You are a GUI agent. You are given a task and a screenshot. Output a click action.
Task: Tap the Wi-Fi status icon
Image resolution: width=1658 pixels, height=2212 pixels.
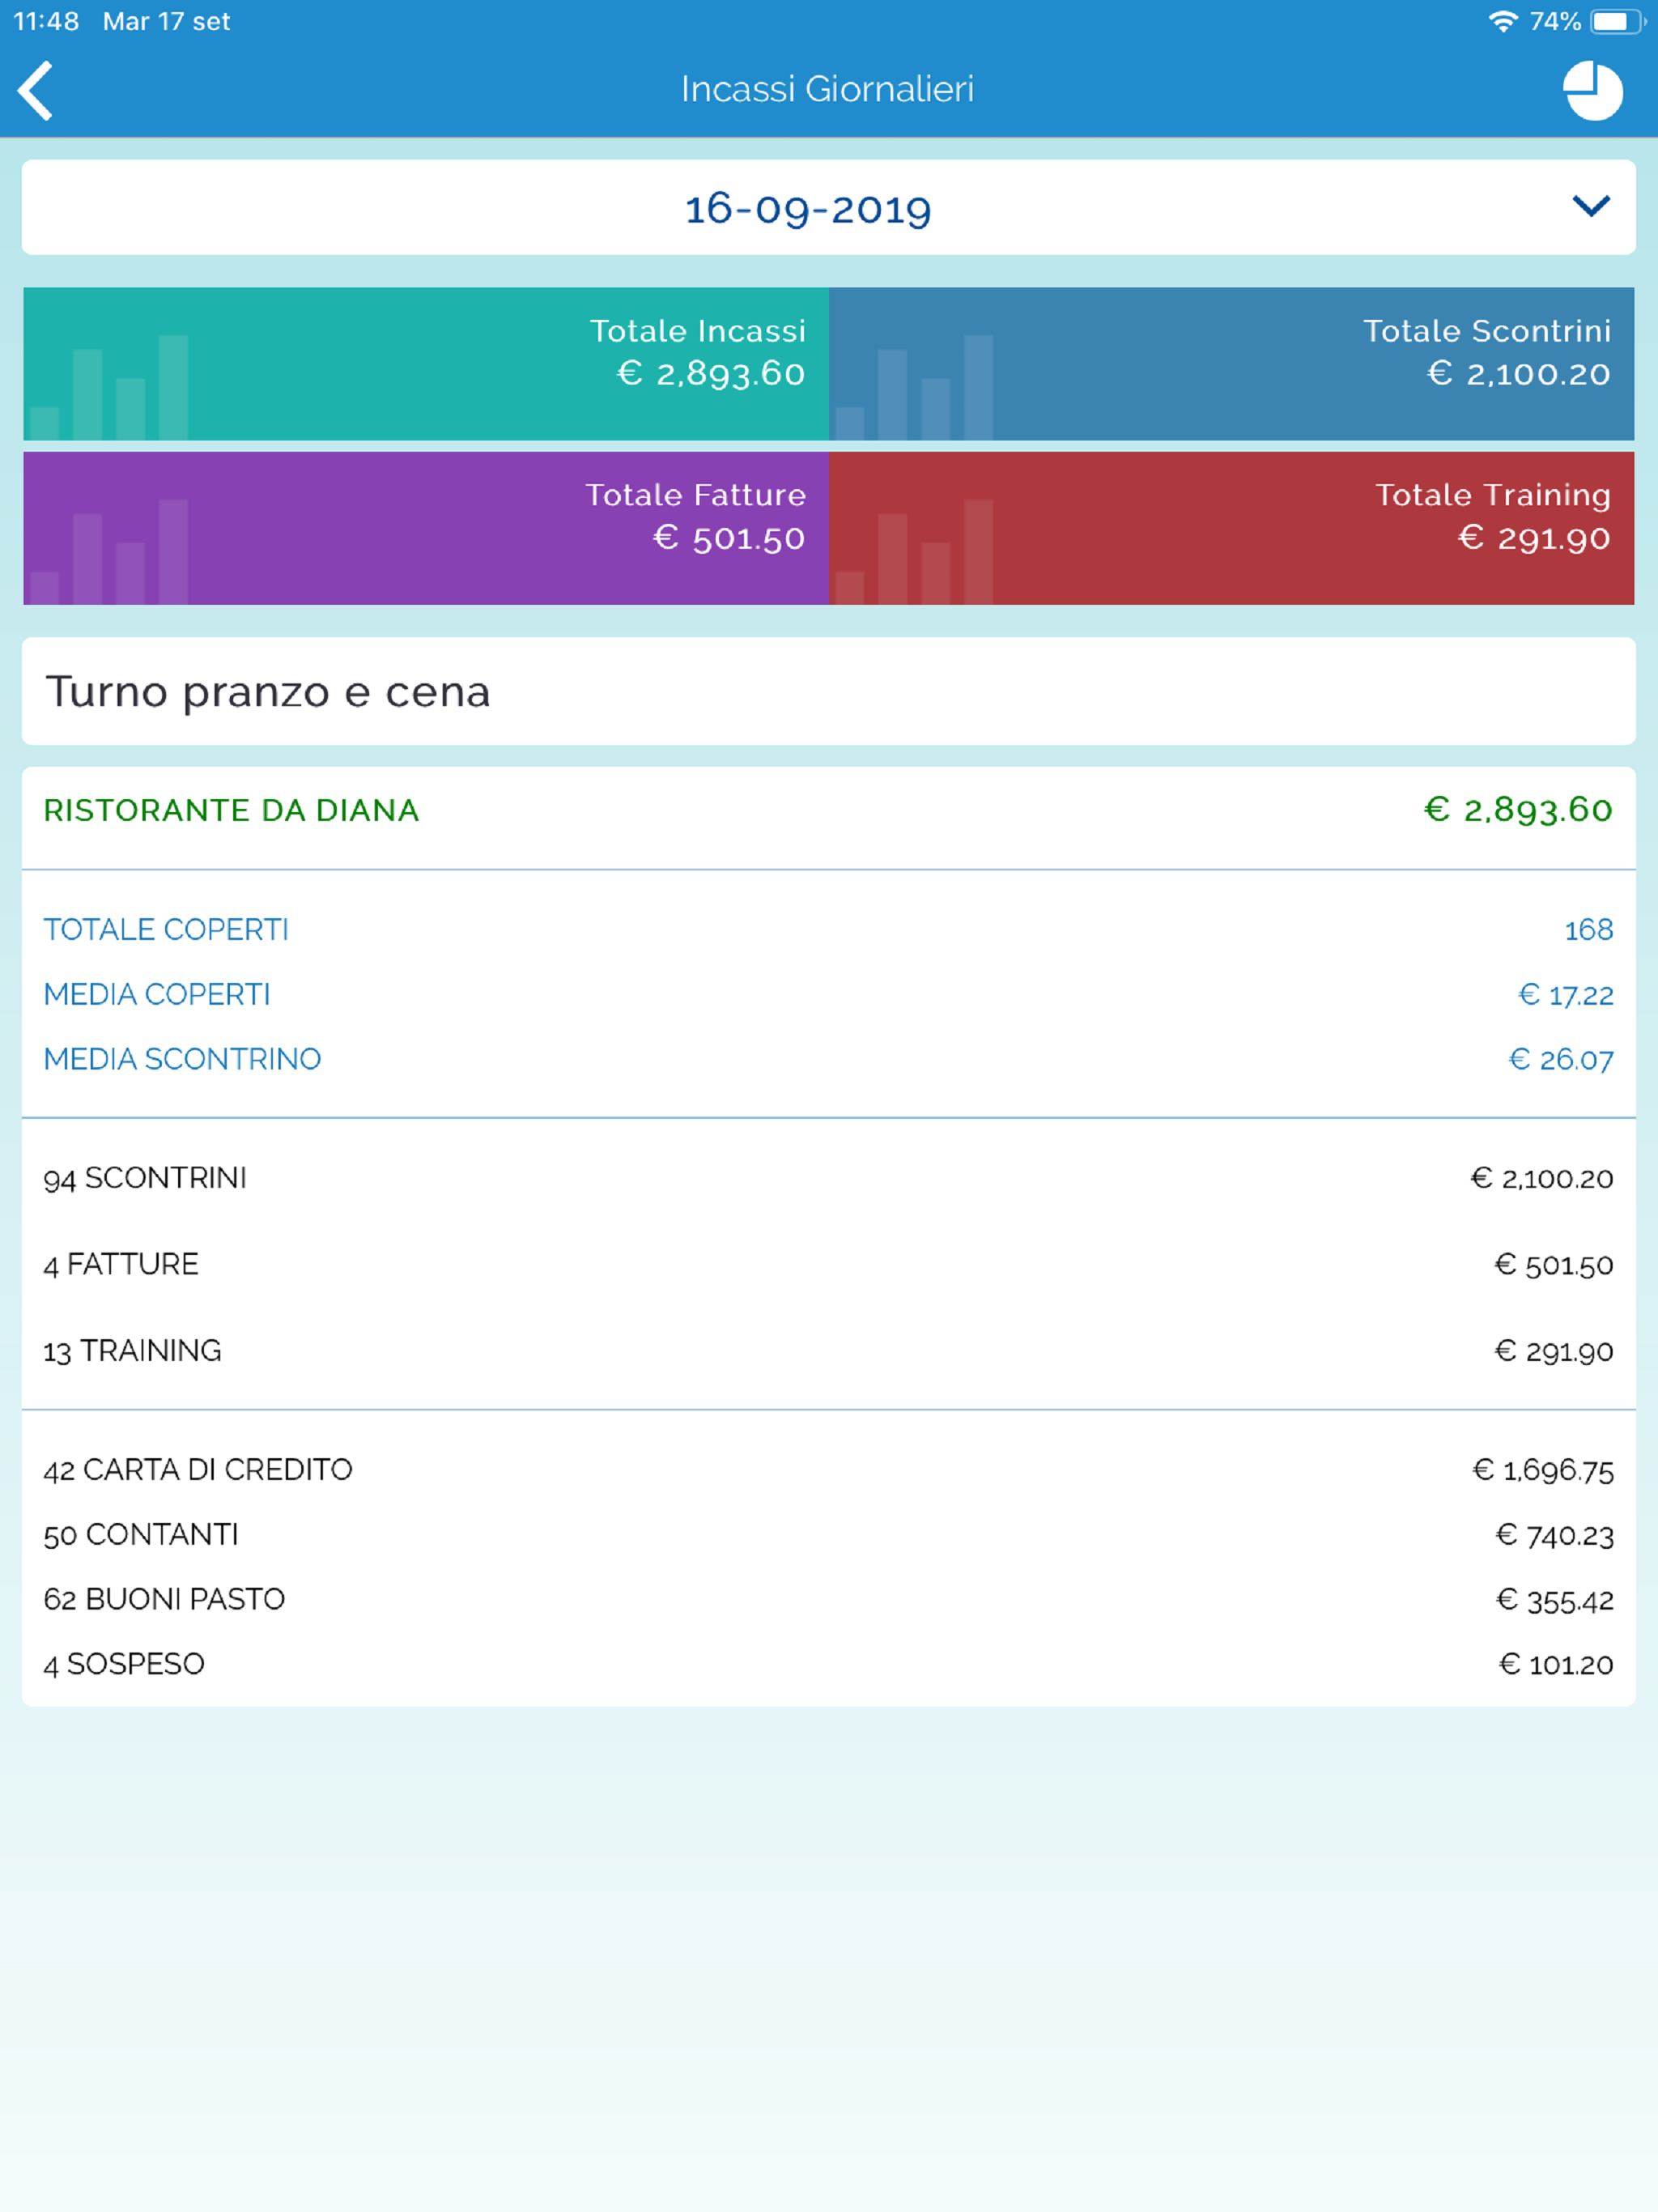coord(1502,21)
